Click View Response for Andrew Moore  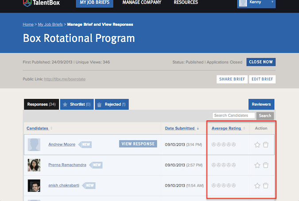[x=138, y=144]
